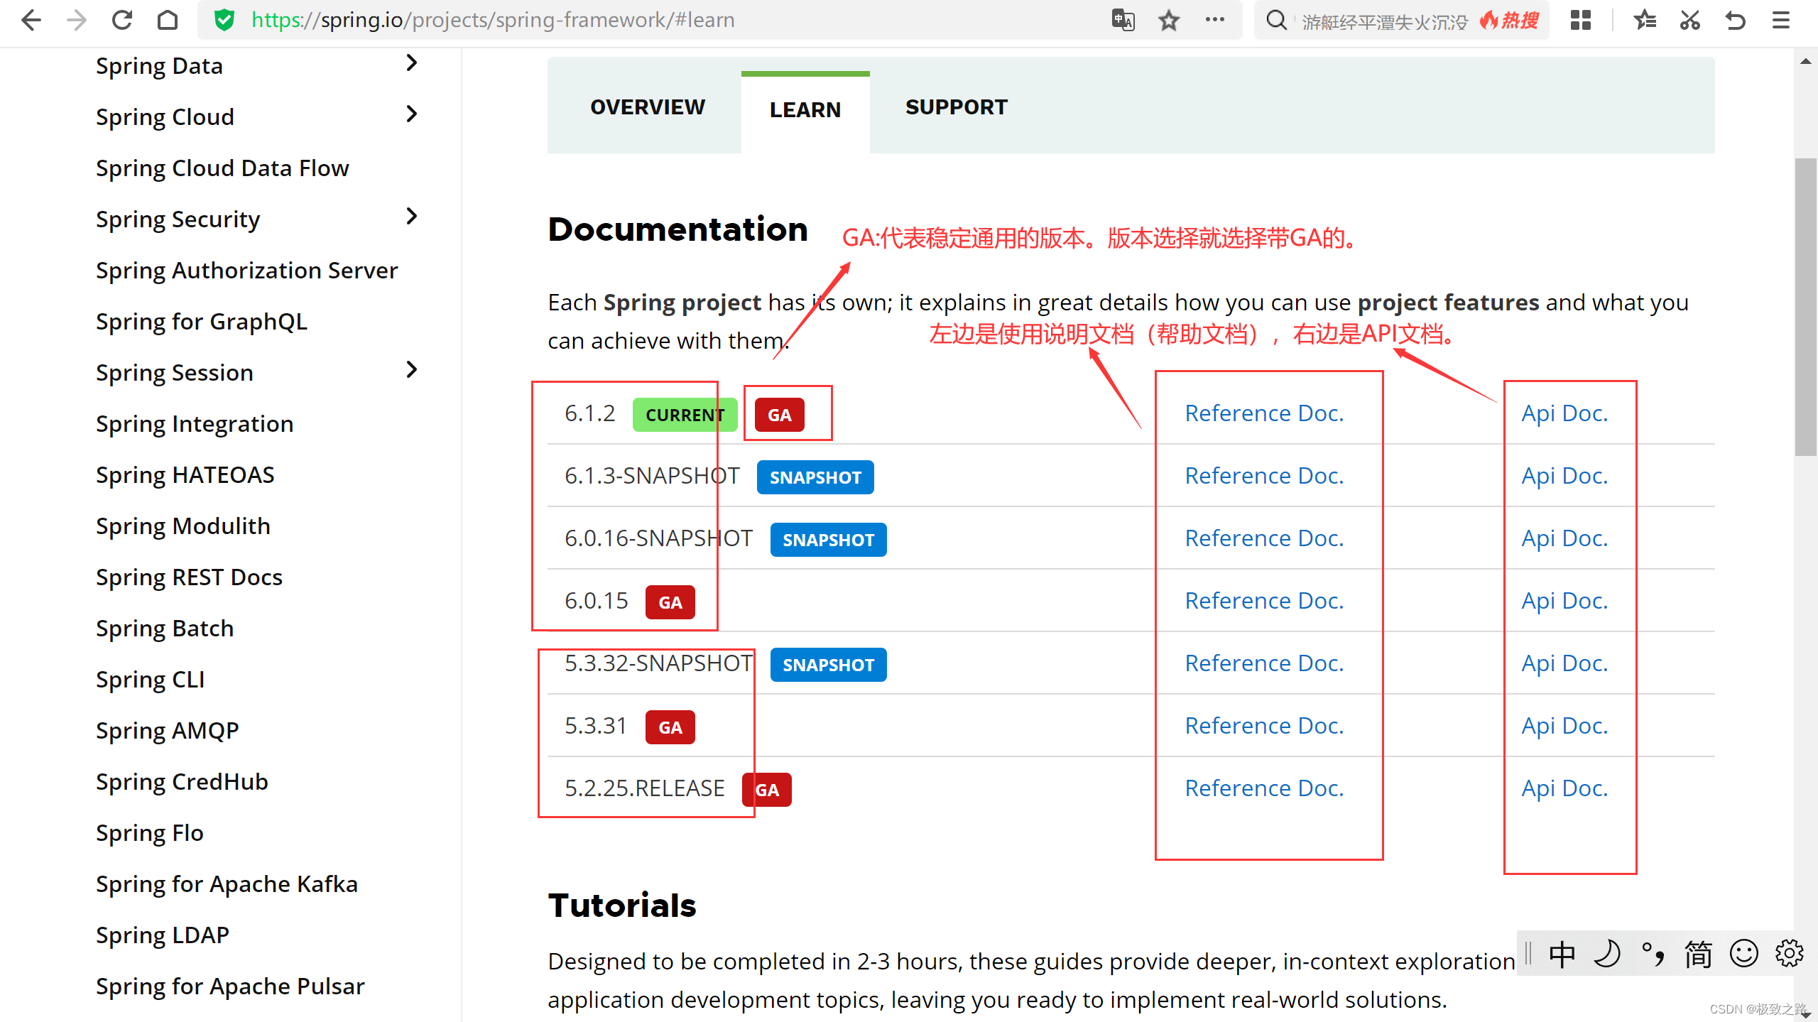Click the scissors screenshot tool icon
This screenshot has height=1022, width=1818.
coord(1690,20)
